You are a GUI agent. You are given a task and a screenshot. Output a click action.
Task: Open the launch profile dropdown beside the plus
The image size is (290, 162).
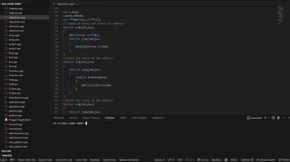click(x=268, y=118)
